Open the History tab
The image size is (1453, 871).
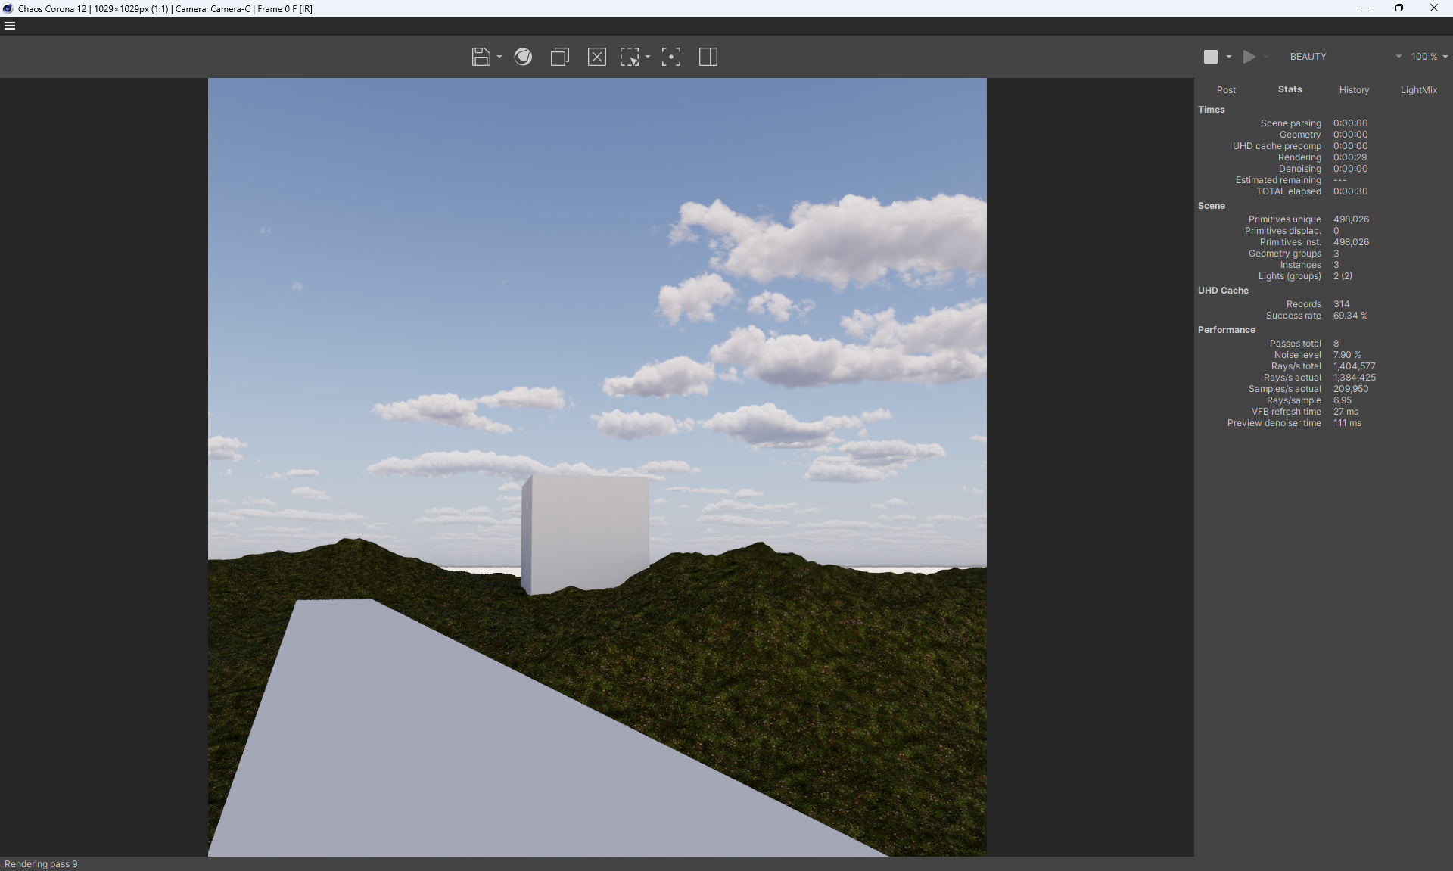1354,90
